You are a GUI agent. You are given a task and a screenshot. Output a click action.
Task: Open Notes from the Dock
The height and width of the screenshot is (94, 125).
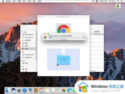point(47,90)
